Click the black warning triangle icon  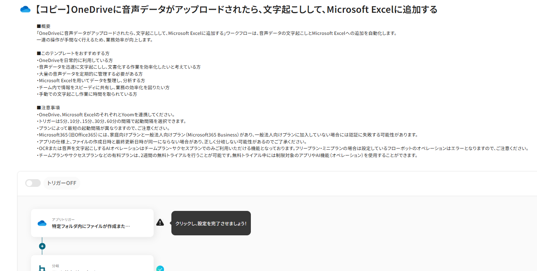tap(160, 223)
